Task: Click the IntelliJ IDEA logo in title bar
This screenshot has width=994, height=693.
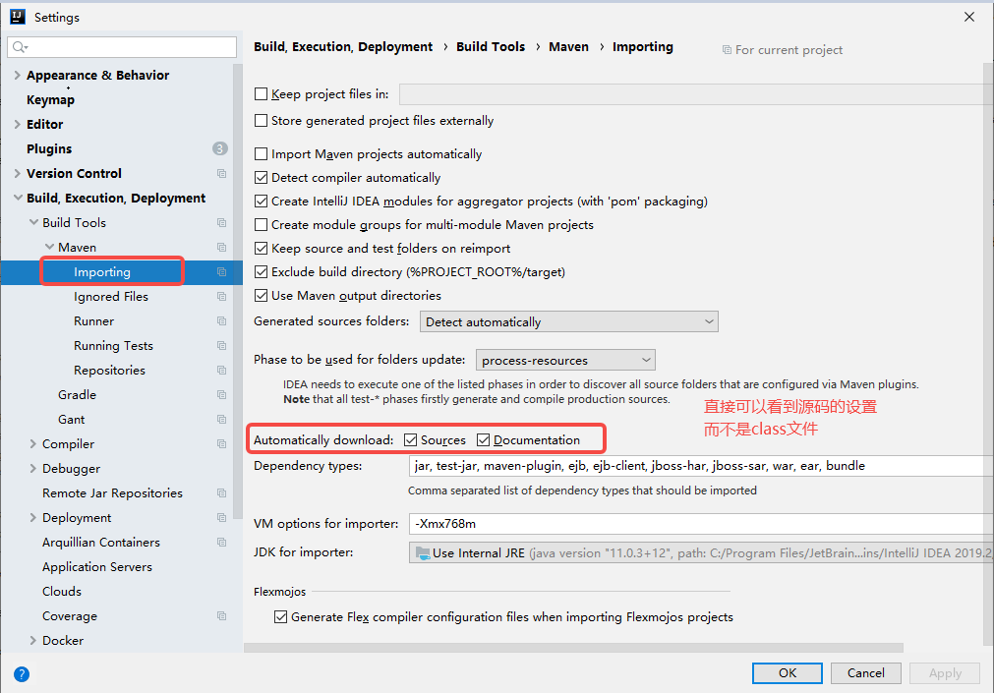Action: click(x=18, y=17)
